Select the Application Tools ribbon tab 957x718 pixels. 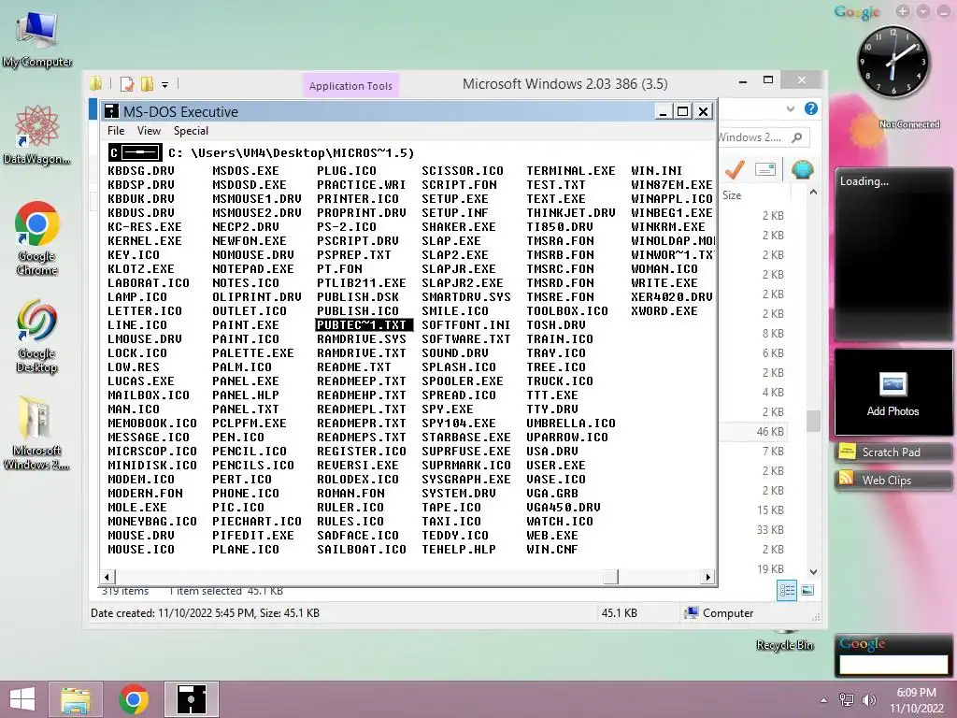[350, 86]
